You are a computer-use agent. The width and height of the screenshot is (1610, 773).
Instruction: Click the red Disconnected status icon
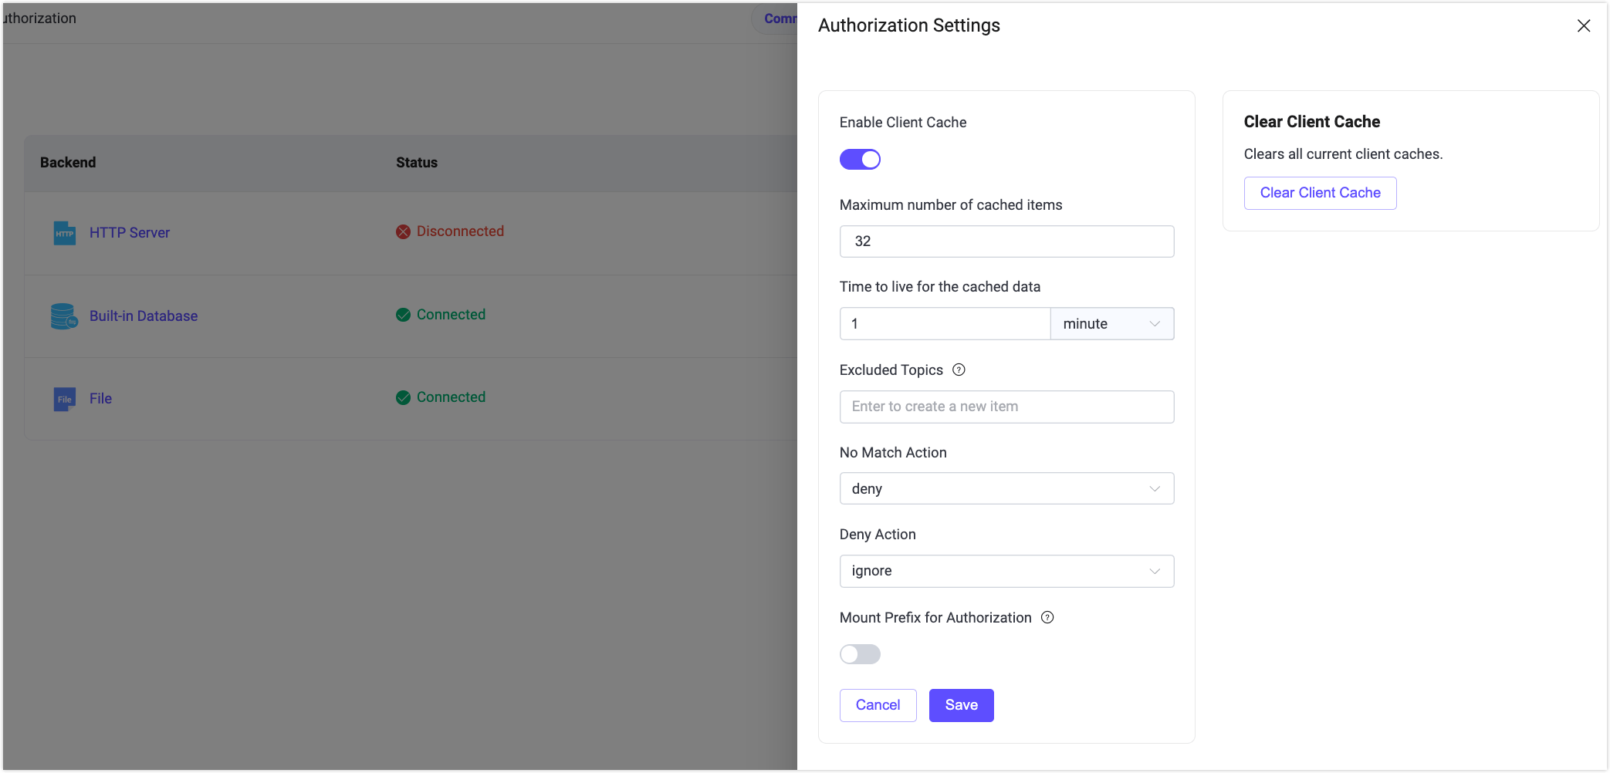click(403, 231)
